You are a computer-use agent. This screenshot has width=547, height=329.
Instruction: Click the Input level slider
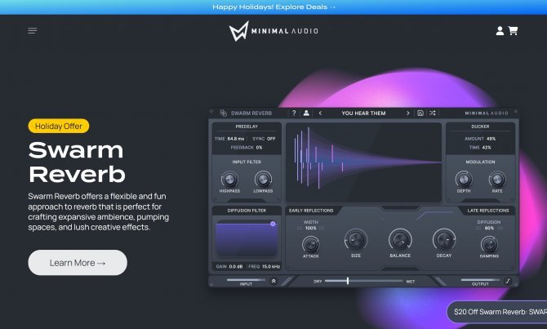pyautogui.click(x=246, y=280)
